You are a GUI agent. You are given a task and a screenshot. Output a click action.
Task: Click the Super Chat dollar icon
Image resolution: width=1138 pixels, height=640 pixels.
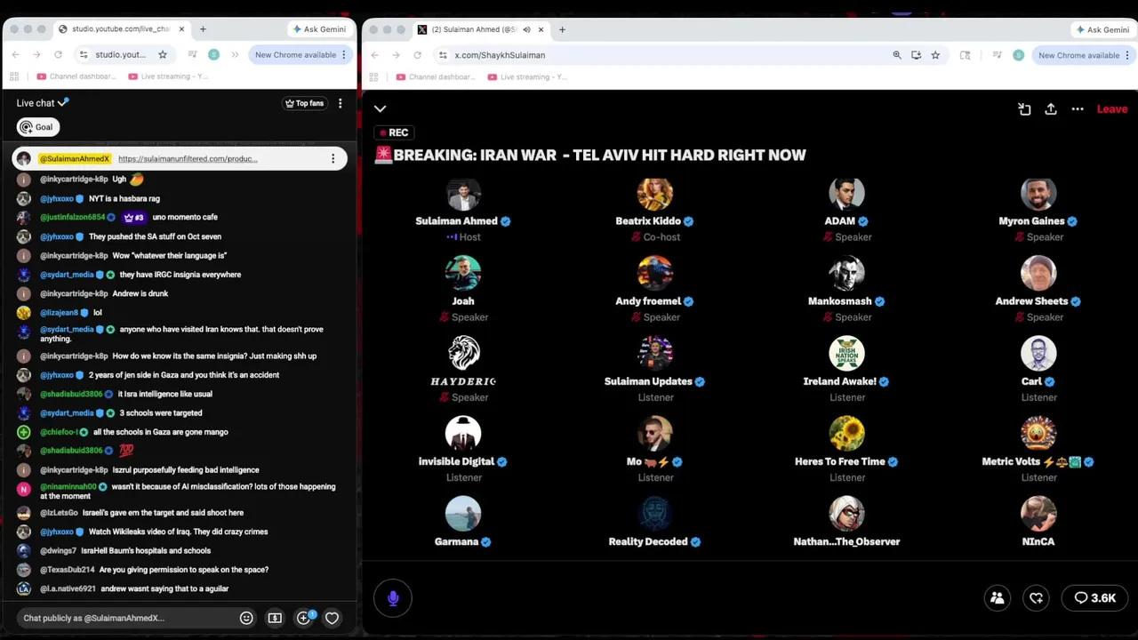(275, 618)
